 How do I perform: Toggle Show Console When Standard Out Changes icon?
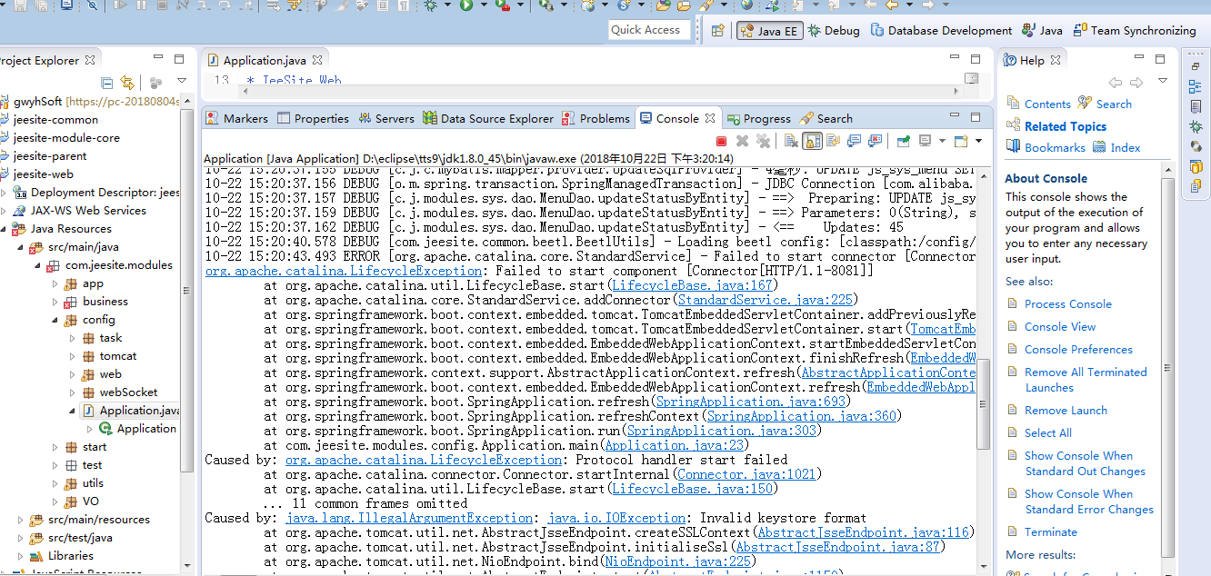[x=854, y=141]
